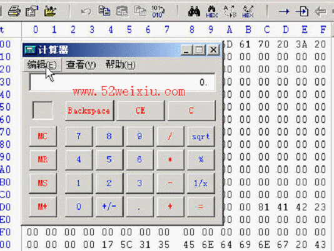Click the binoculars HEX search icon

[x=212, y=11]
